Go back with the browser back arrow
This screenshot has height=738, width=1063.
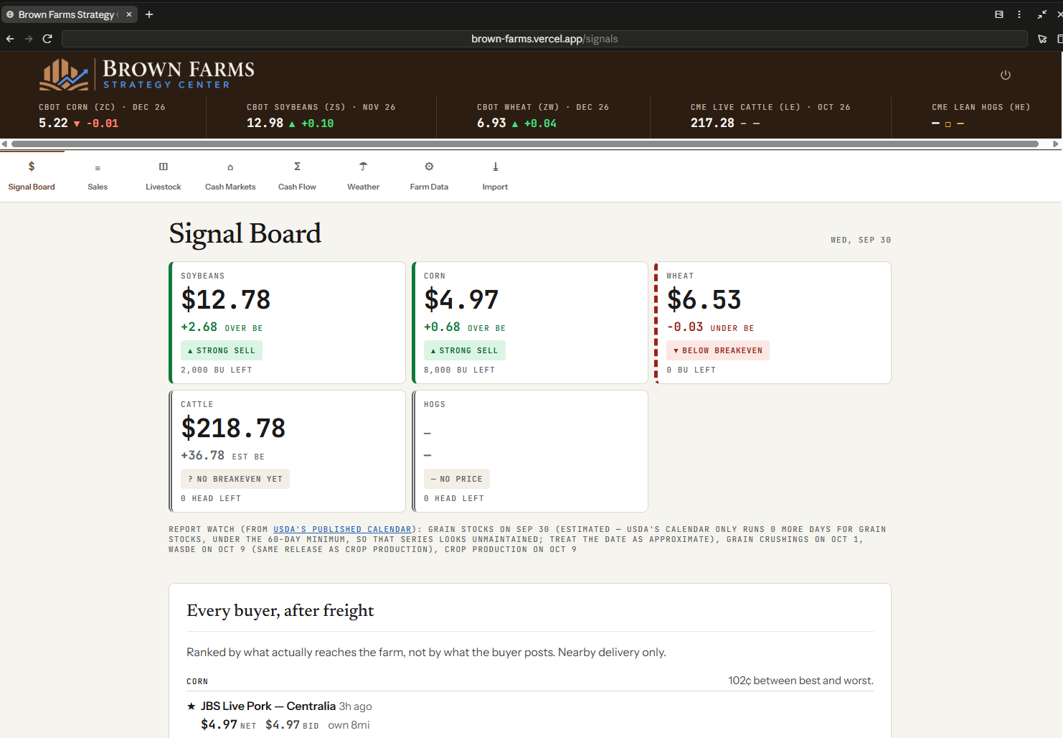(10, 39)
